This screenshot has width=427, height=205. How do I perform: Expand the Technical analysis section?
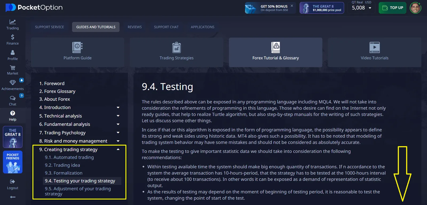pos(118,116)
